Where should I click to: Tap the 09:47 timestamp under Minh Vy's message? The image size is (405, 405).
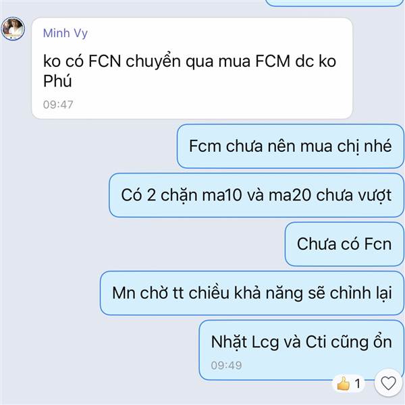58,105
